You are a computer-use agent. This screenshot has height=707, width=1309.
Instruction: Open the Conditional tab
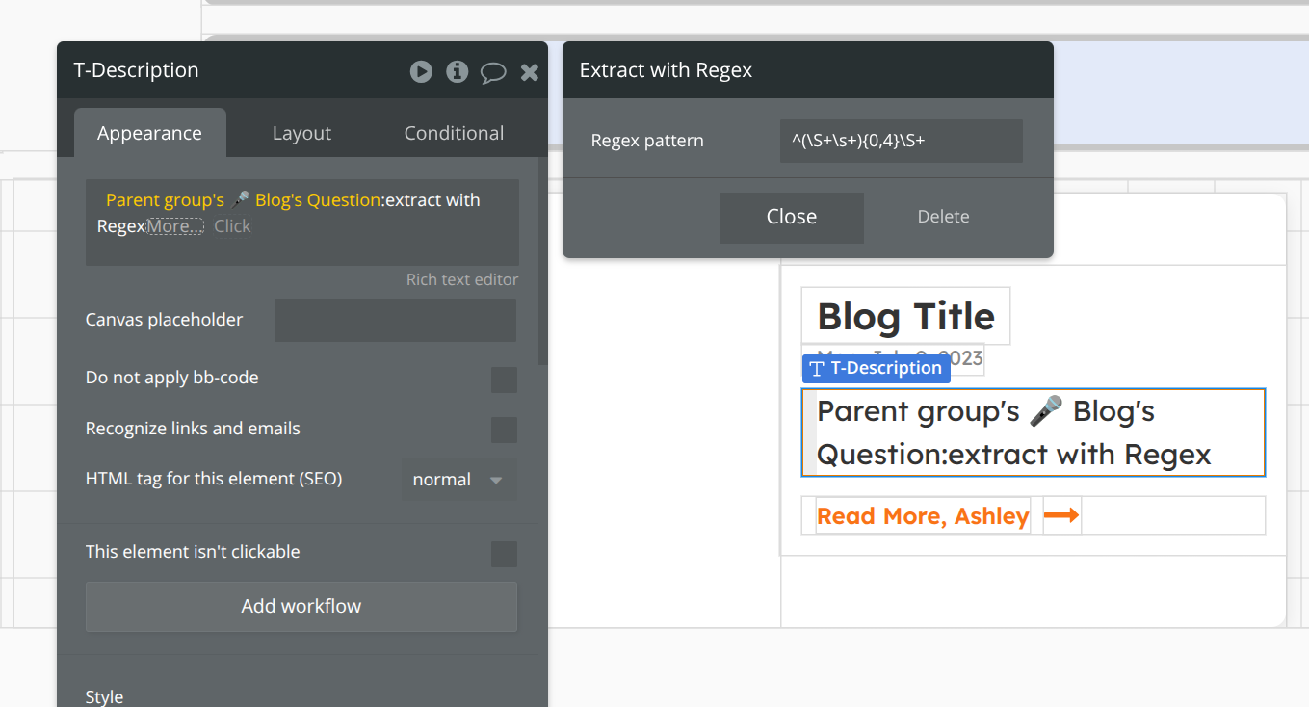(454, 133)
